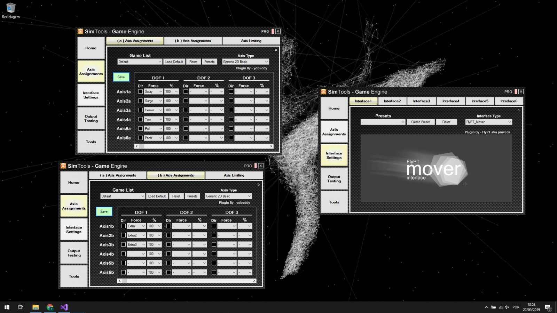Switch to Axis Limiting tab in the top window
The height and width of the screenshot is (313, 557).
251,41
